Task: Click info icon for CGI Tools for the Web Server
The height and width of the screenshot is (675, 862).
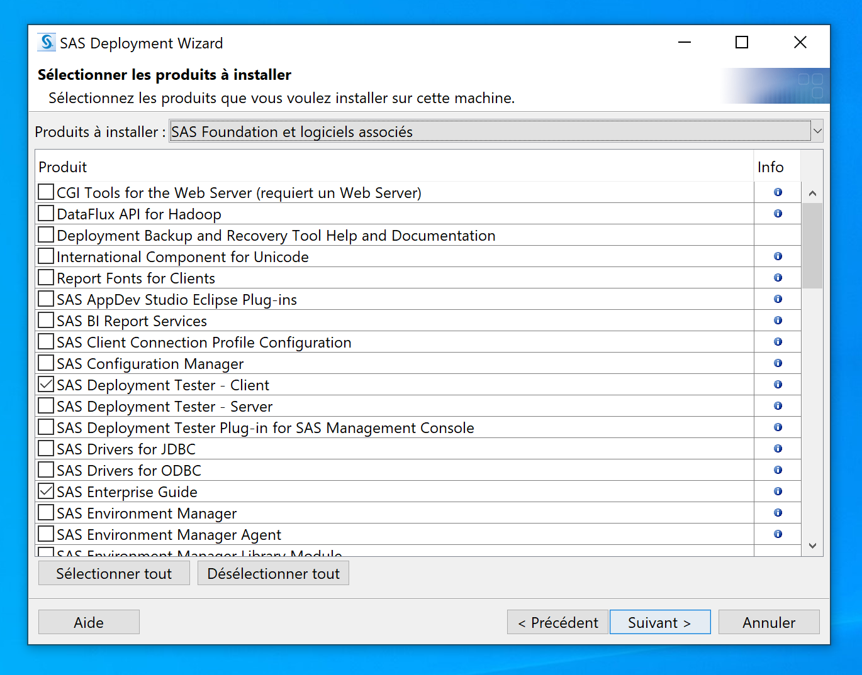Action: tap(778, 192)
